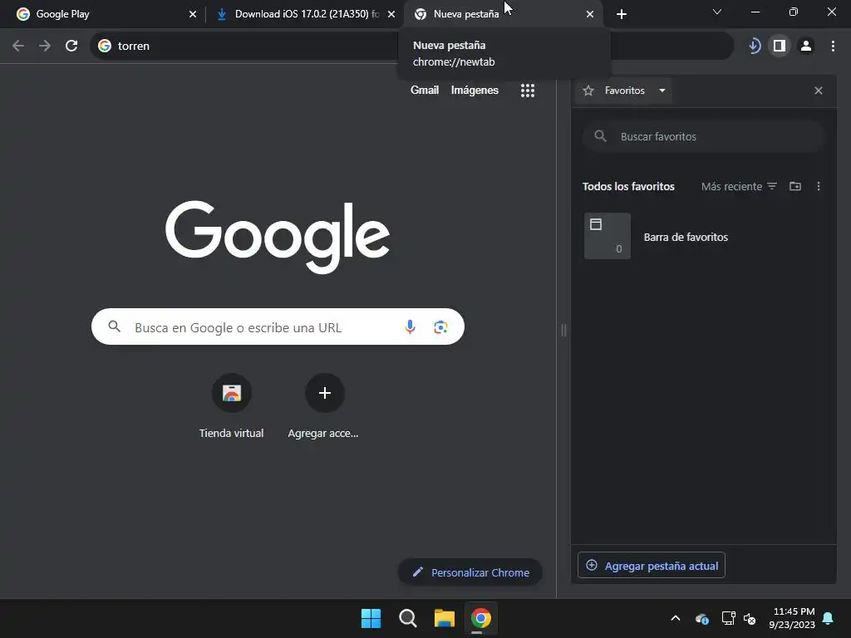Open Windows taskbar search

pyautogui.click(x=407, y=618)
